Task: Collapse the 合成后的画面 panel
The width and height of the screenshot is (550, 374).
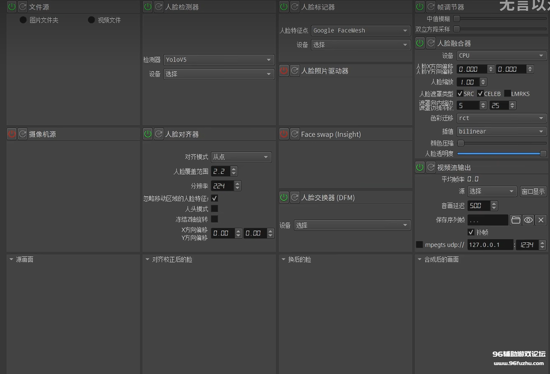Action: coord(419,259)
